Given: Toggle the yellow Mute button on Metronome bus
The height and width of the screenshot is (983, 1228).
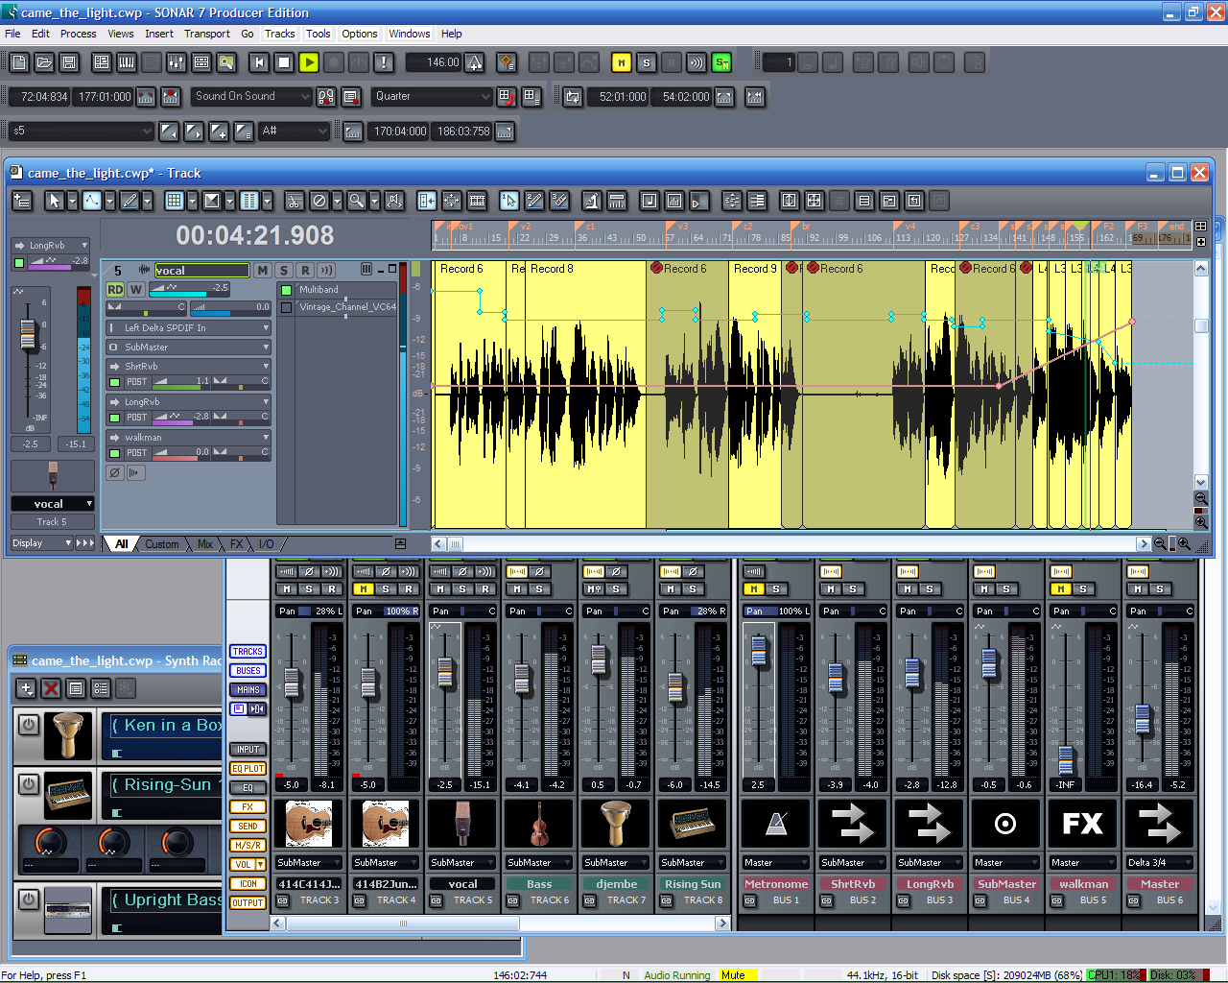Looking at the screenshot, I should point(754,588).
